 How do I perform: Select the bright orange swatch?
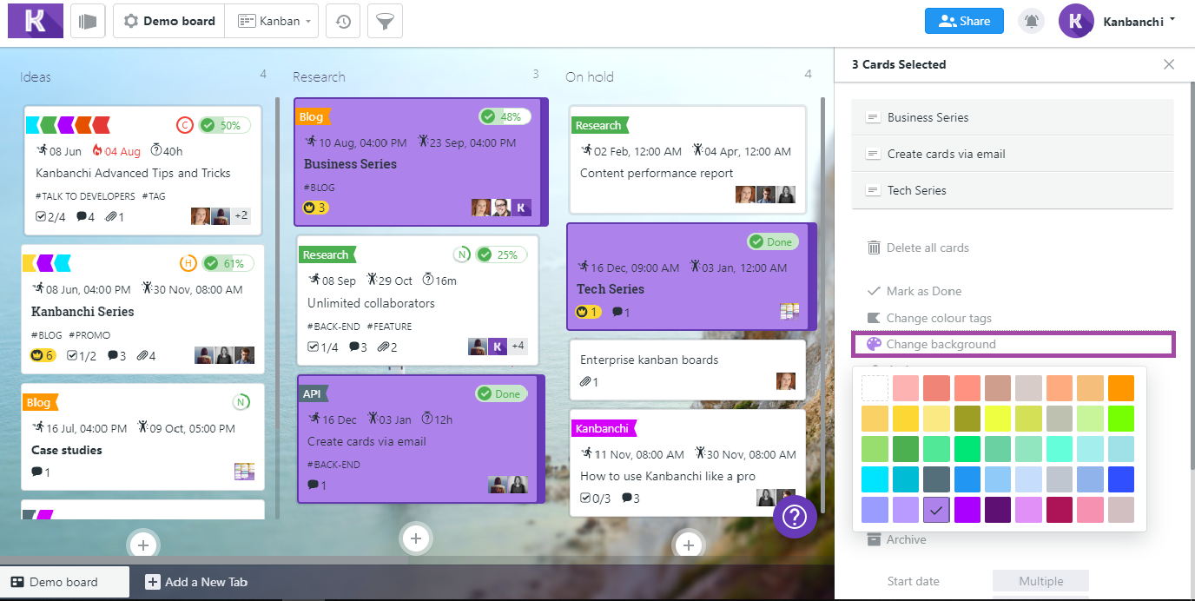1121,387
